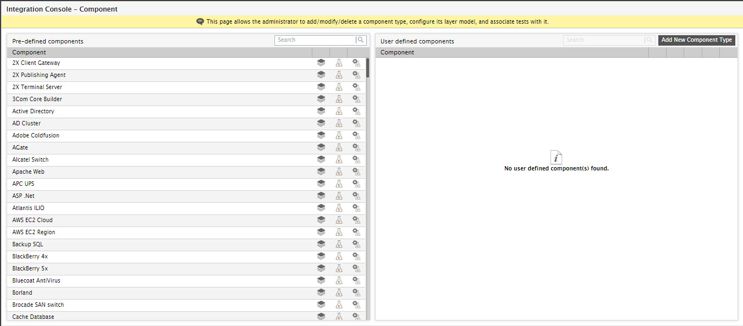
Task: Click flask icon in 2X Publishing Agent row
Action: (x=339, y=75)
